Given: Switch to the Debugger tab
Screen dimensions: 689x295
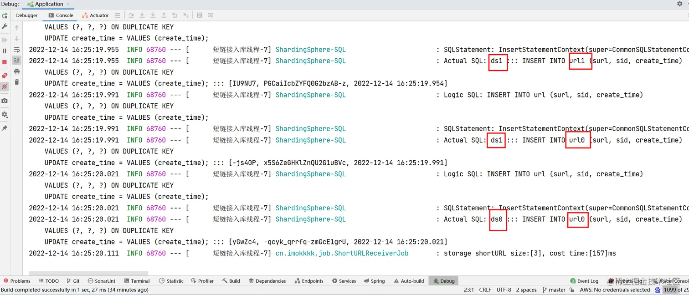Looking at the screenshot, I should click(x=27, y=15).
